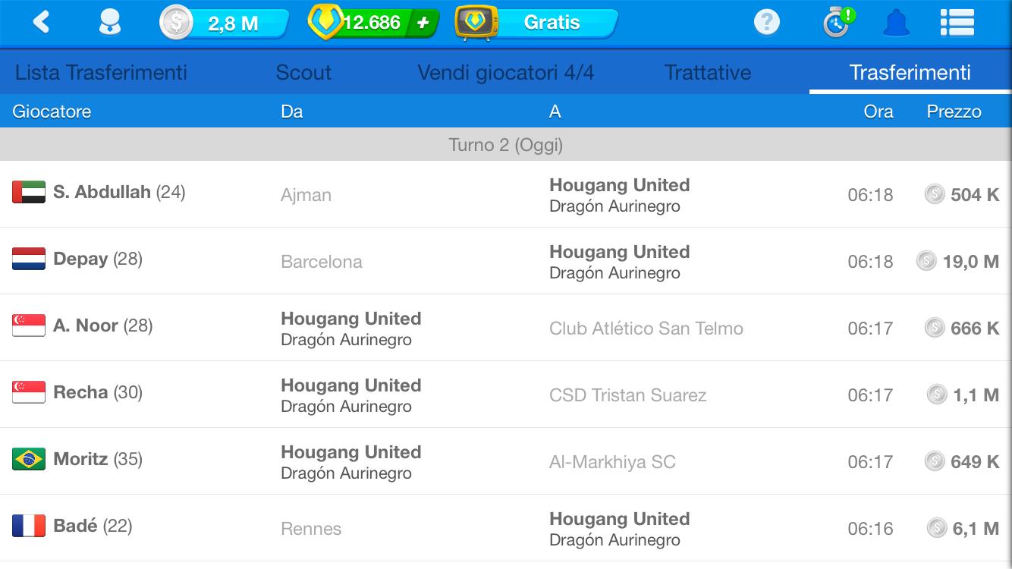Tap the Prezzo column header

tap(954, 112)
